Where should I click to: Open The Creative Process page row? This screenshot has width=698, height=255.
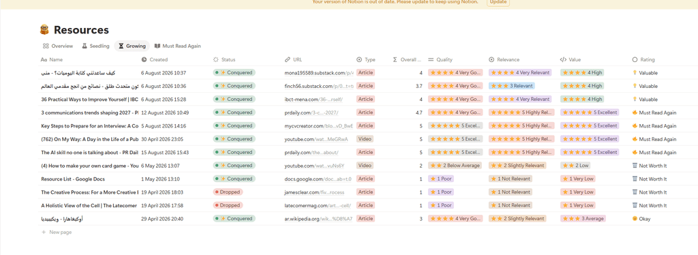(x=89, y=192)
